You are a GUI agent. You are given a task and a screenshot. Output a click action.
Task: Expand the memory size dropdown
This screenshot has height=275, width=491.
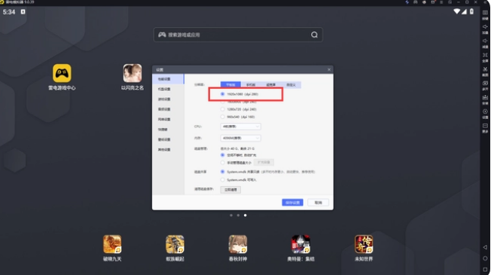click(240, 138)
